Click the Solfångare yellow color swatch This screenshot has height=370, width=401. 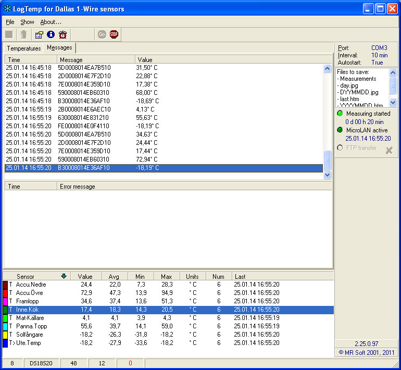[5, 335]
